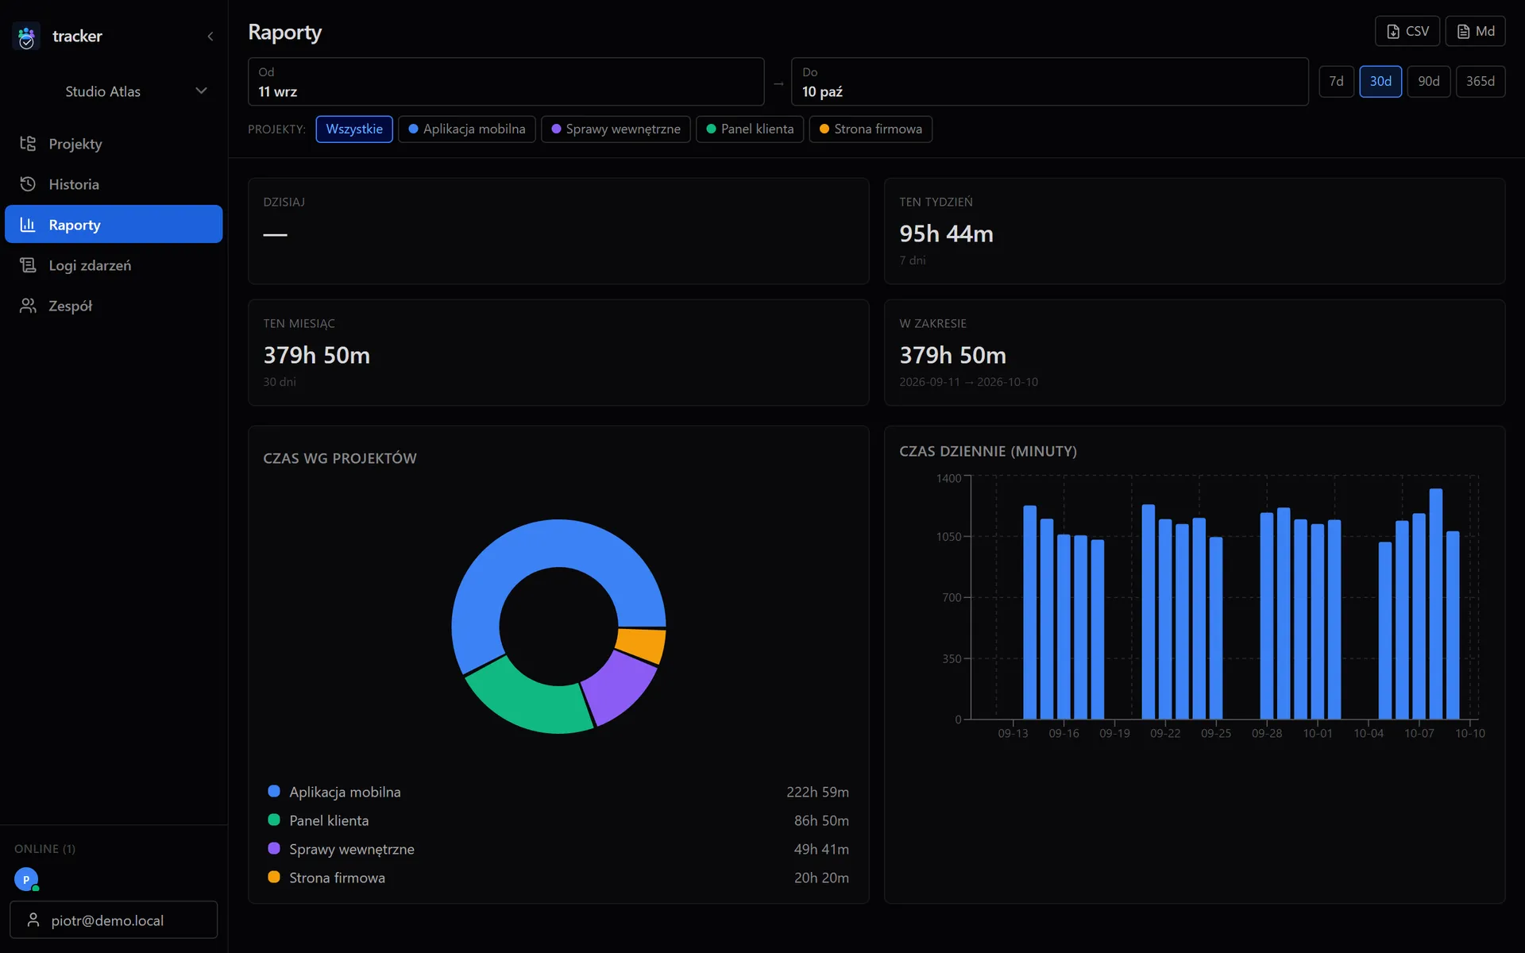Select the 30d range preset

[x=1380, y=82]
